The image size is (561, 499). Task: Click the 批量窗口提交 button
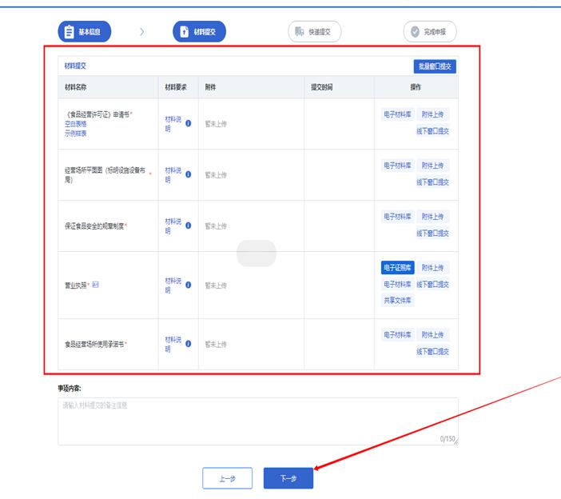coord(434,66)
